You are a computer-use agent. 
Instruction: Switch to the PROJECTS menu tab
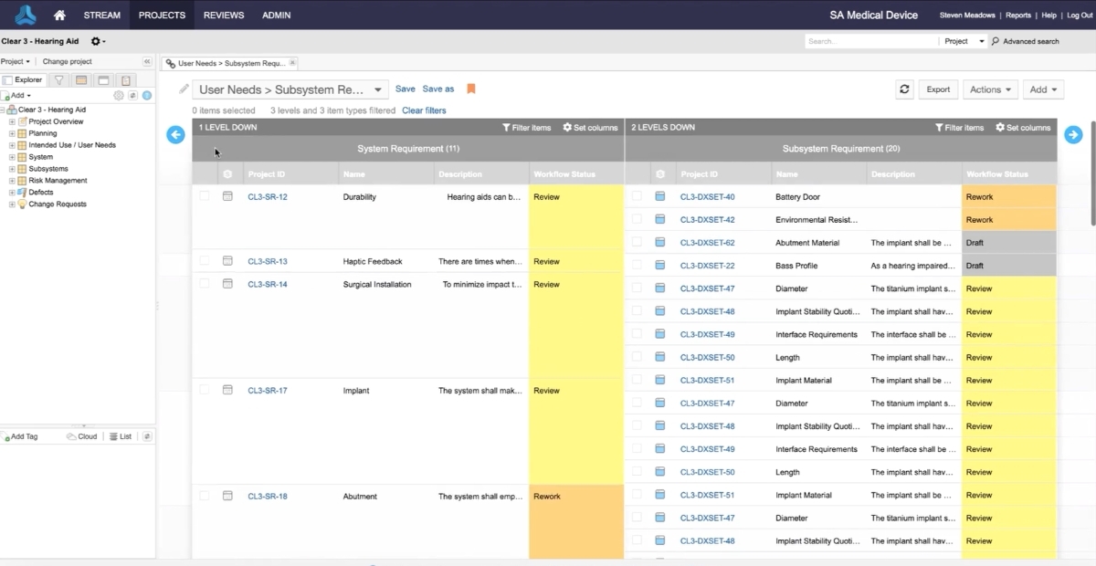click(x=162, y=15)
